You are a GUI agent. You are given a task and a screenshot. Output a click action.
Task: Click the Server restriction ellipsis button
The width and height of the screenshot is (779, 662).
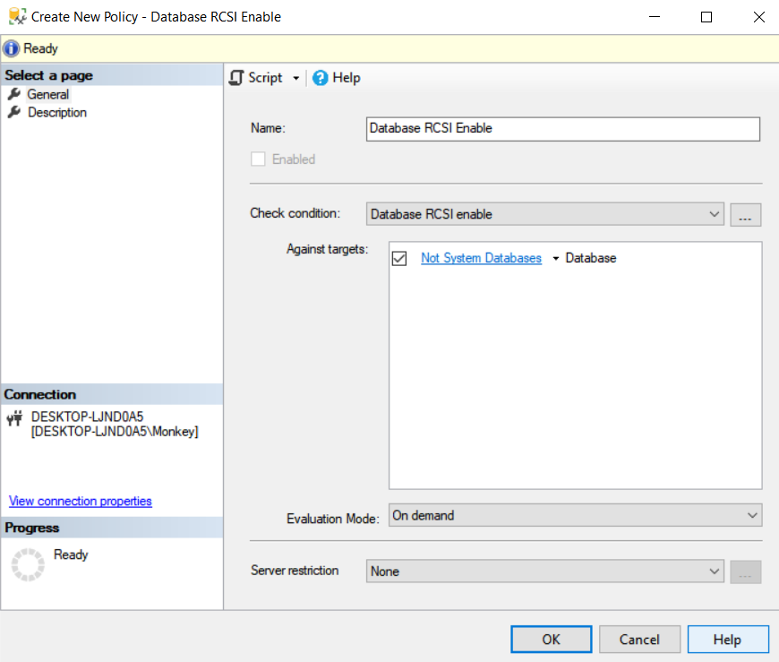tap(745, 572)
